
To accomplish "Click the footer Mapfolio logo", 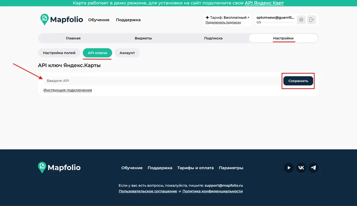I will click(x=59, y=167).
